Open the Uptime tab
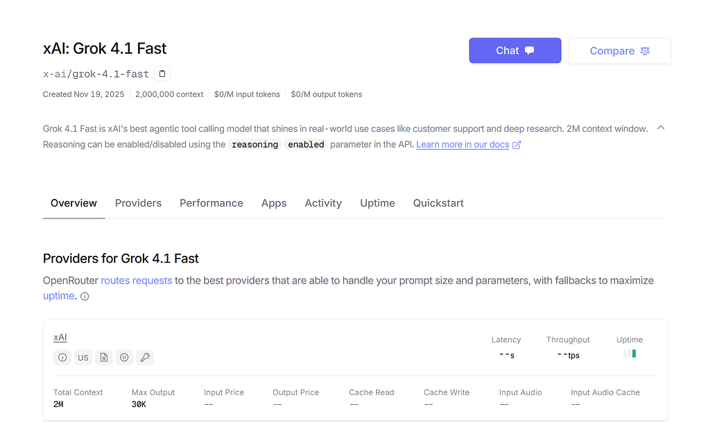Image resolution: width=710 pixels, height=443 pixels. [377, 203]
